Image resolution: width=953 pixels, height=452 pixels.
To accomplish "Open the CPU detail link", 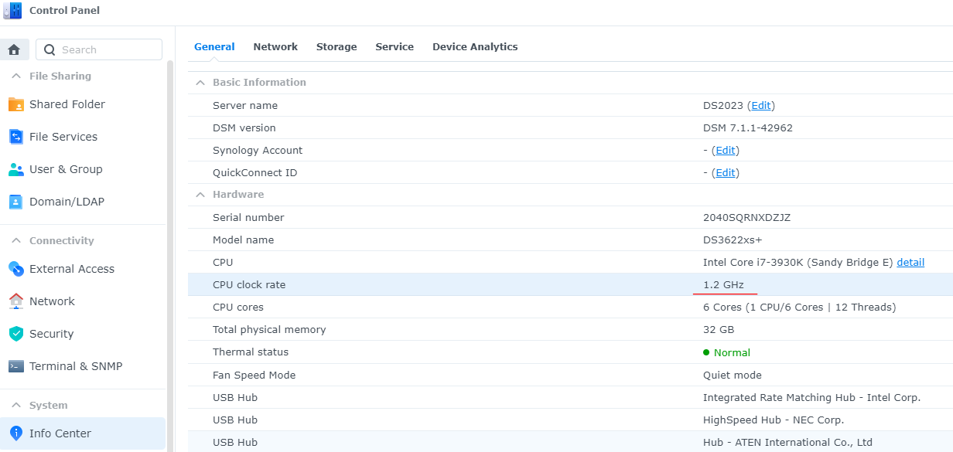I will point(910,263).
